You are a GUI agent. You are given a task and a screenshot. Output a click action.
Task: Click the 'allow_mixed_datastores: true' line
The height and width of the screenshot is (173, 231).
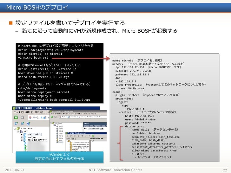click(x=154, y=151)
